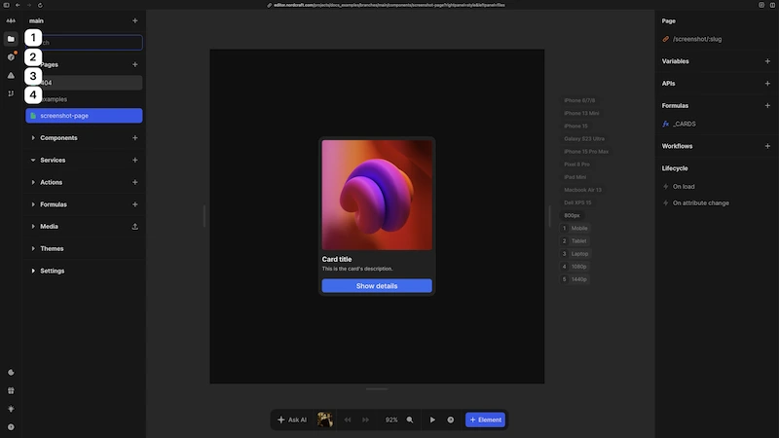Open the packages icon with orange dot

11,57
